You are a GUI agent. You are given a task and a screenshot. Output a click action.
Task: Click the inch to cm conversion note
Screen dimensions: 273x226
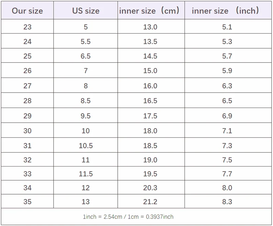coord(128,216)
